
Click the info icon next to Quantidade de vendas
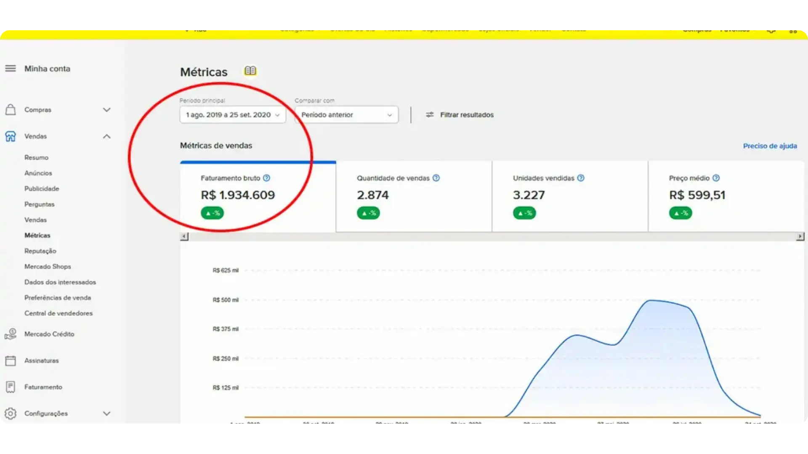[x=436, y=178]
